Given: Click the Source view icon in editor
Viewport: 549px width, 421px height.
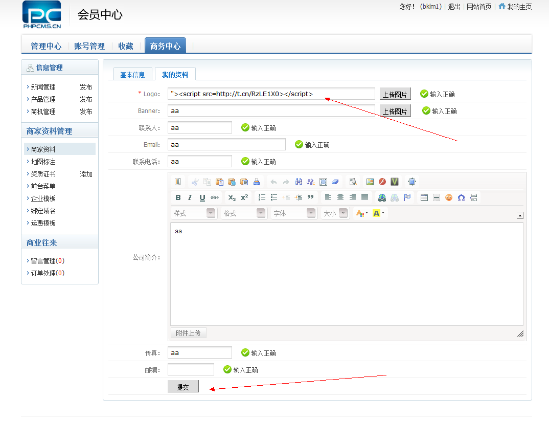Looking at the screenshot, I should pyautogui.click(x=177, y=182).
